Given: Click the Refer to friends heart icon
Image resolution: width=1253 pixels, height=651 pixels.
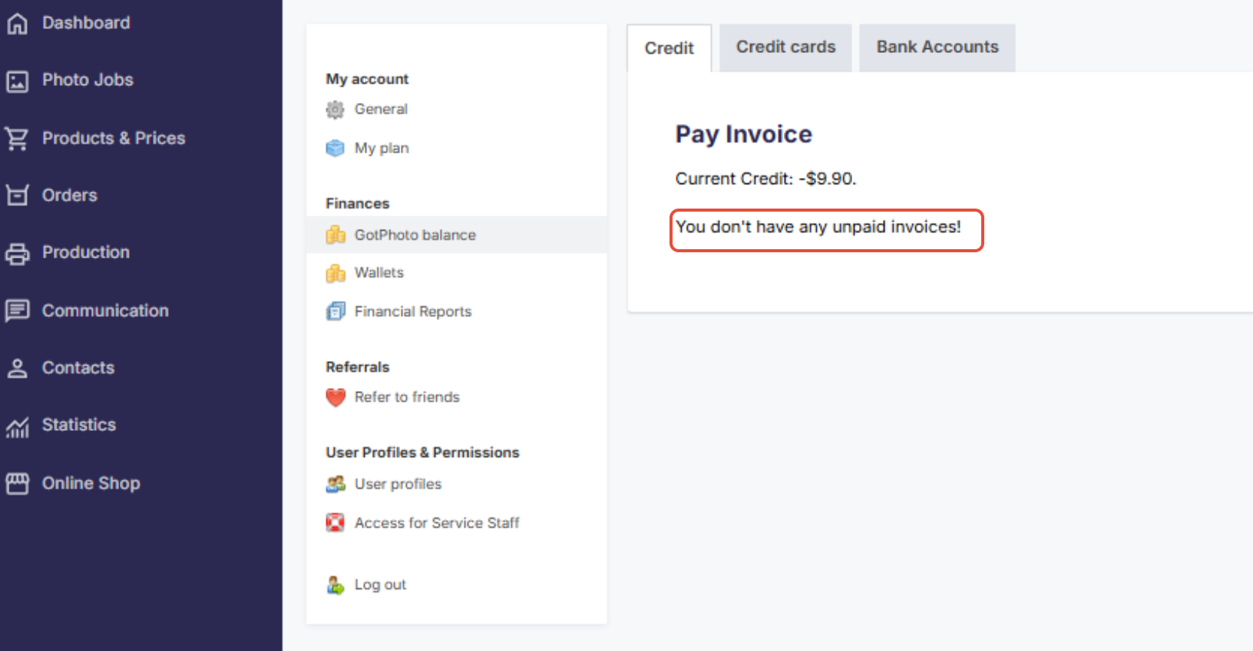Looking at the screenshot, I should (336, 397).
